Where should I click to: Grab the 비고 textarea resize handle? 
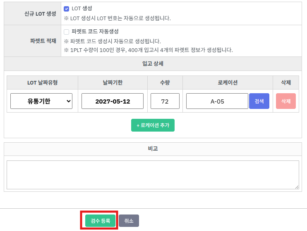(297, 187)
